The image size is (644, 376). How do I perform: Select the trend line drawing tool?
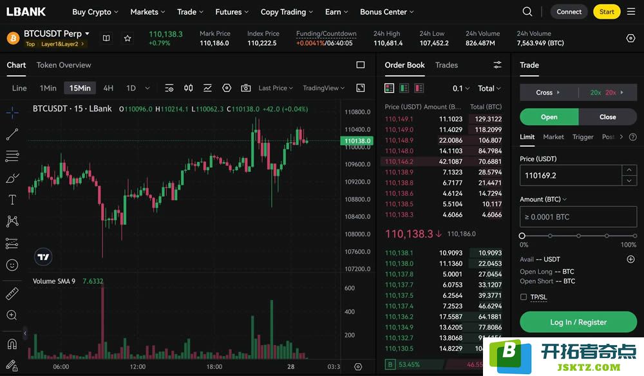click(x=12, y=134)
